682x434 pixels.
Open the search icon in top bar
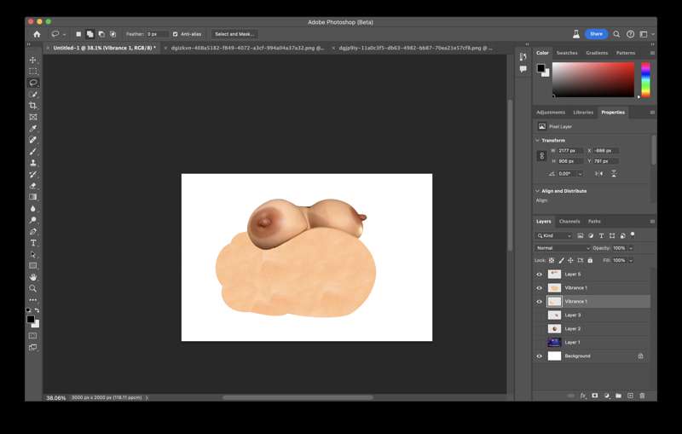coord(616,34)
